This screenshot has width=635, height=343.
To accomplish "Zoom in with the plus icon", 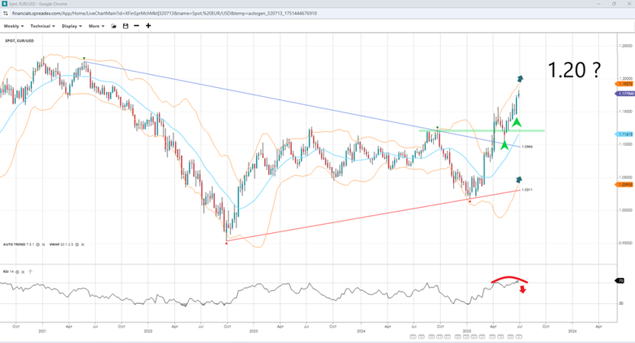I will [x=148, y=26].
